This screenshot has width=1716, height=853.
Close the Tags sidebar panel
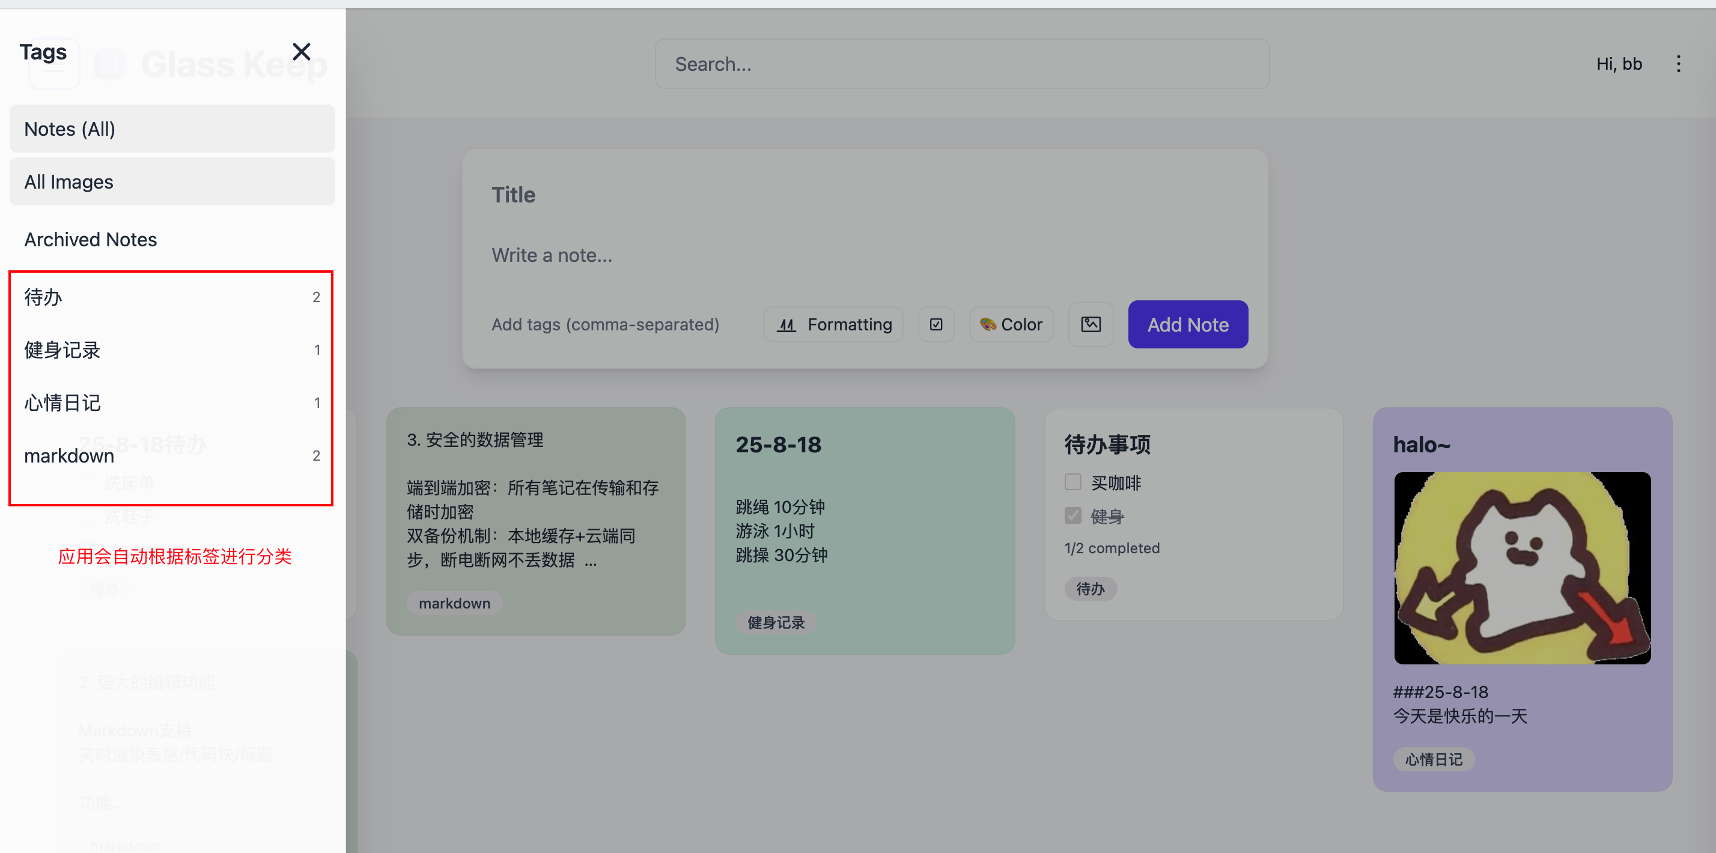point(301,52)
